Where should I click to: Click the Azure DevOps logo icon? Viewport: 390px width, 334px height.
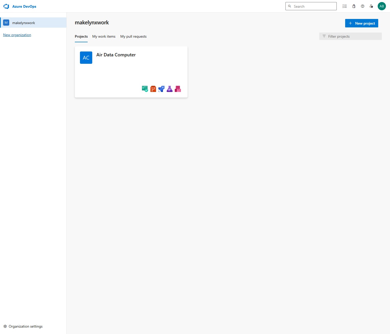click(6, 6)
